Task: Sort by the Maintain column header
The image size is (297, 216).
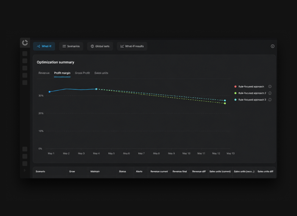Action: (95, 171)
